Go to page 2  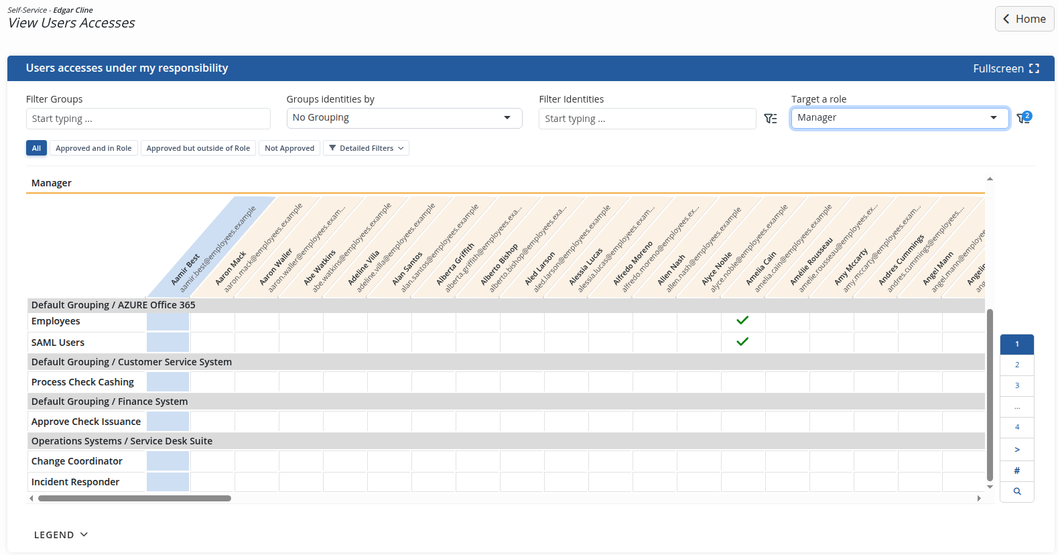point(1017,365)
